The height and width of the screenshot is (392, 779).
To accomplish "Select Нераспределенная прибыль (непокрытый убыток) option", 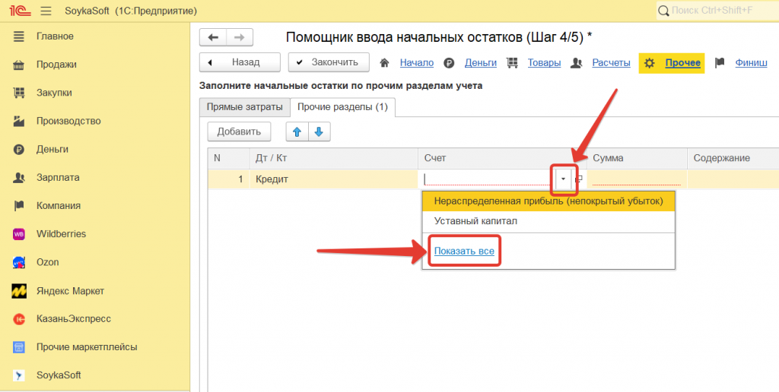I will [x=548, y=201].
